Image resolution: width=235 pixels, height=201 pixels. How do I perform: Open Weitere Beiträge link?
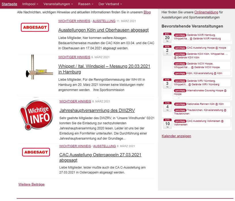[31, 184]
